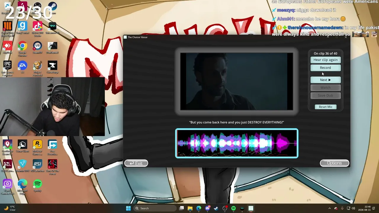Open Voicemod V3 desktop shortcut

pos(52,28)
